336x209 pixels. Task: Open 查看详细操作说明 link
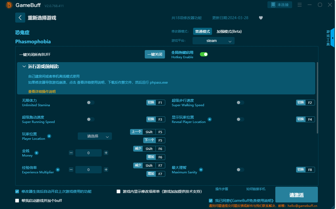tap(42, 92)
